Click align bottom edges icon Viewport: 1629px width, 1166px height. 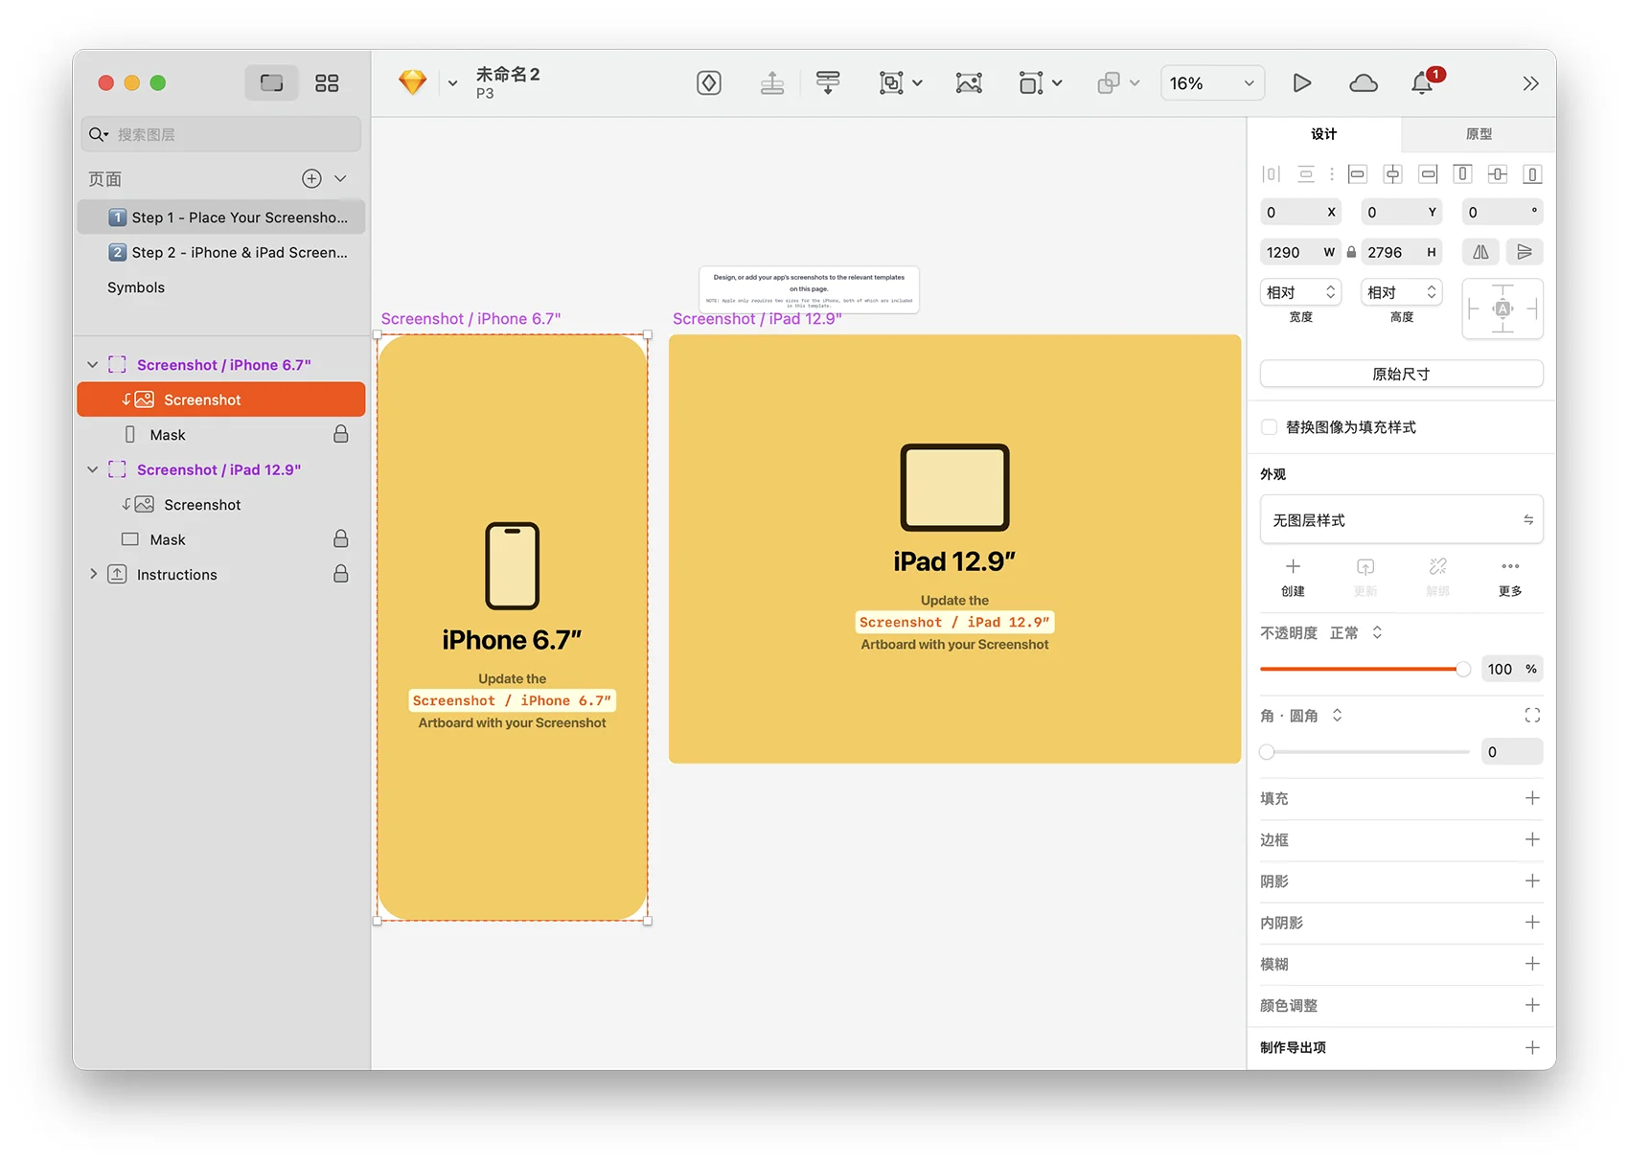coord(1532,173)
